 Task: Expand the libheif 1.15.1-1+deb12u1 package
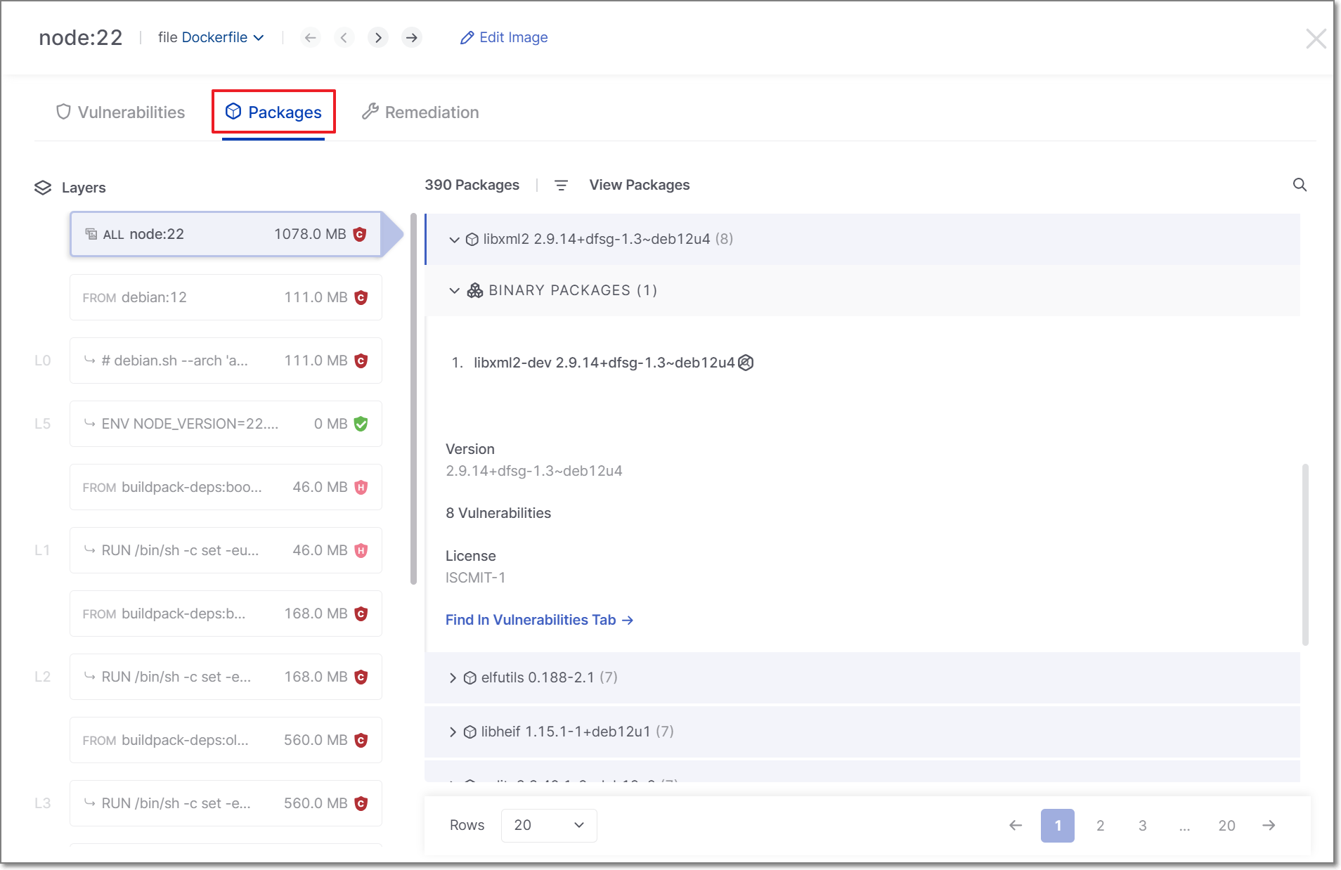tap(453, 732)
